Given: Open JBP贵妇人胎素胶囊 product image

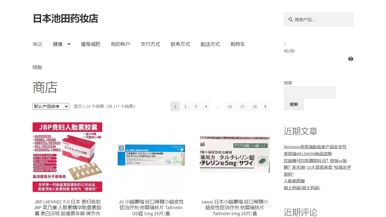Looking at the screenshot, I should click(x=67, y=157).
